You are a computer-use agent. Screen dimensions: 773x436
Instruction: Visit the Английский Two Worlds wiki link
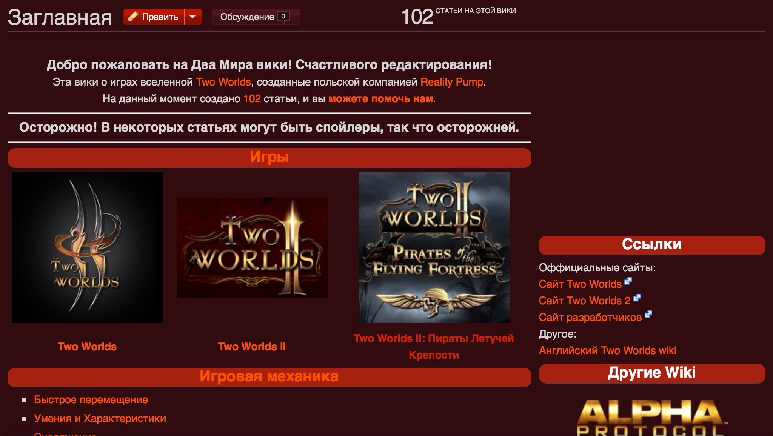[607, 350]
